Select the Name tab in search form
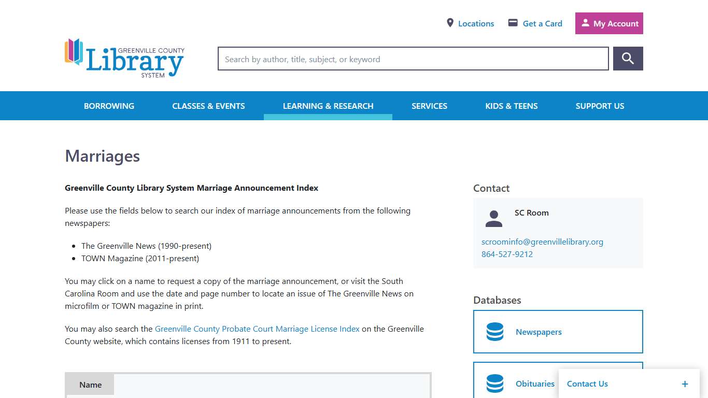 click(x=90, y=385)
